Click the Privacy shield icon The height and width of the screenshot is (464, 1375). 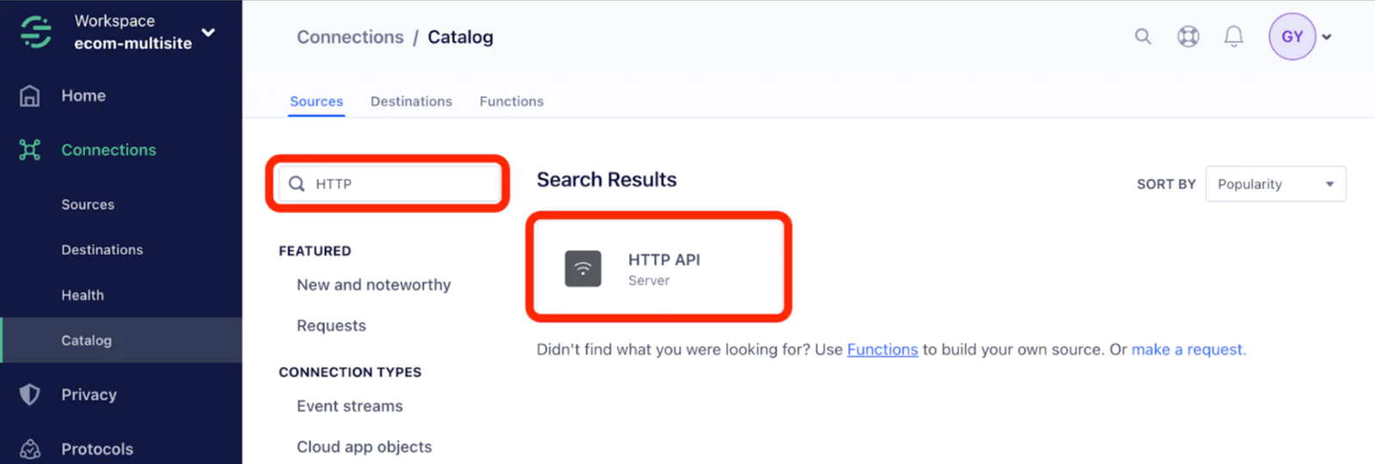click(30, 394)
